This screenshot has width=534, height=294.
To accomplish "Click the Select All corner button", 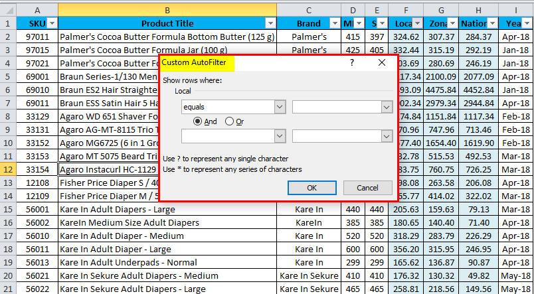I will point(8,11).
